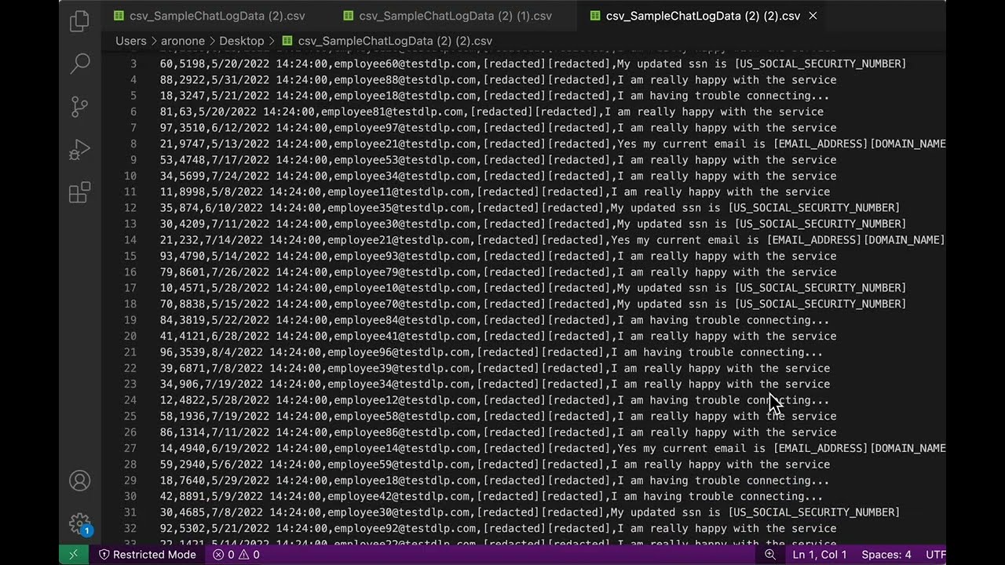Close the csv_SampleChatLogData (2) (2).csv tab
Image resolution: width=1005 pixels, height=565 pixels.
point(813,16)
